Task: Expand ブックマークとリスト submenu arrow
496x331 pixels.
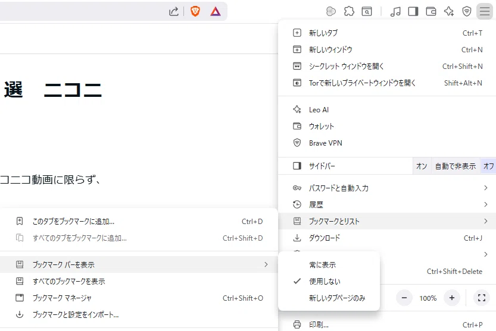Action: (485, 221)
